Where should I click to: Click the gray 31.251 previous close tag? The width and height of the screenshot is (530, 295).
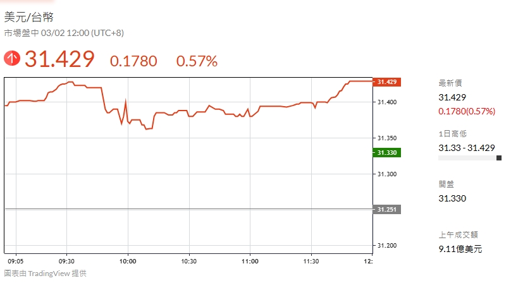(386, 209)
